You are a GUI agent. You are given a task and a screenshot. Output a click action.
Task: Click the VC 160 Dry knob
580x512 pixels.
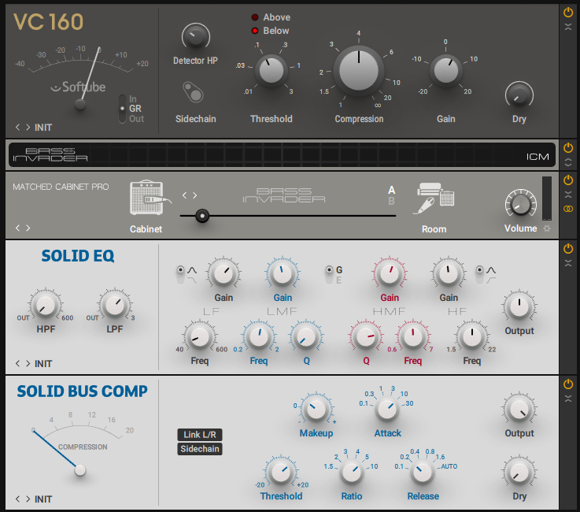click(519, 96)
